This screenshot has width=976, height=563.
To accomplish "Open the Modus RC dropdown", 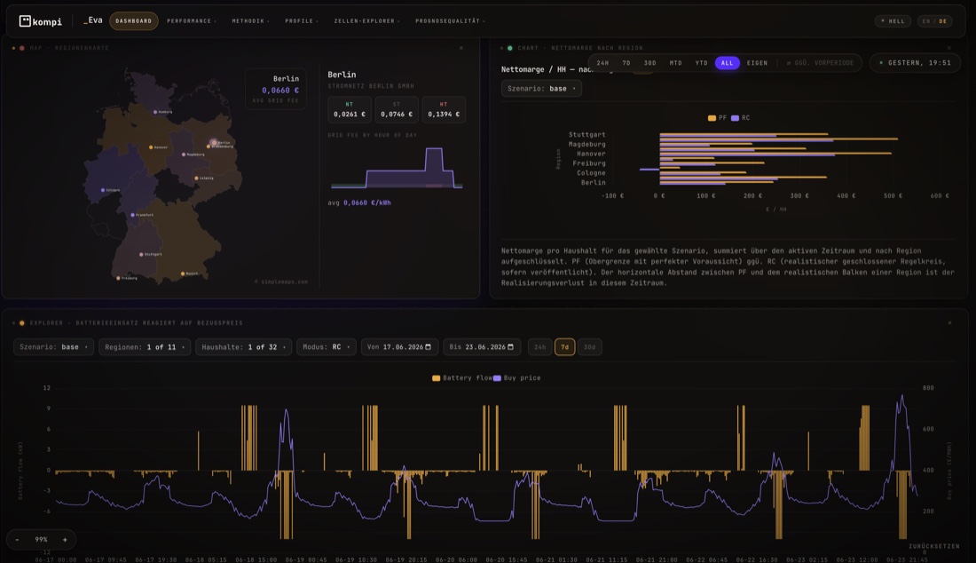I will click(327, 347).
